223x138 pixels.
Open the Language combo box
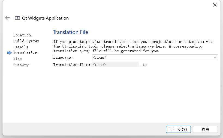pos(155,57)
